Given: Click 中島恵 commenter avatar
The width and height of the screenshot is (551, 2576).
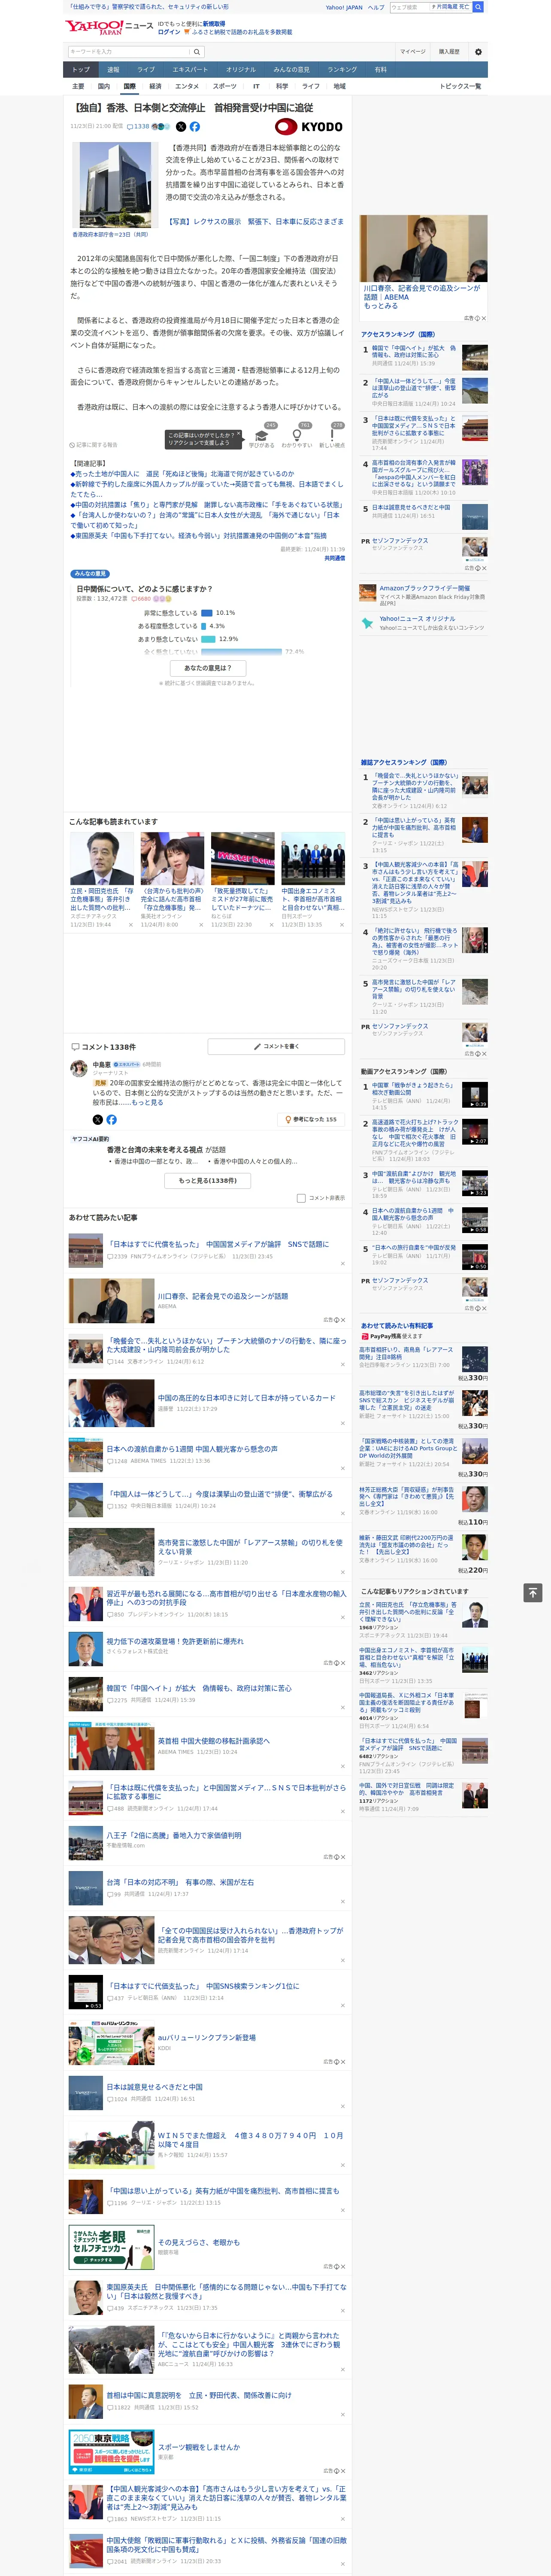Looking at the screenshot, I should pos(78,1069).
